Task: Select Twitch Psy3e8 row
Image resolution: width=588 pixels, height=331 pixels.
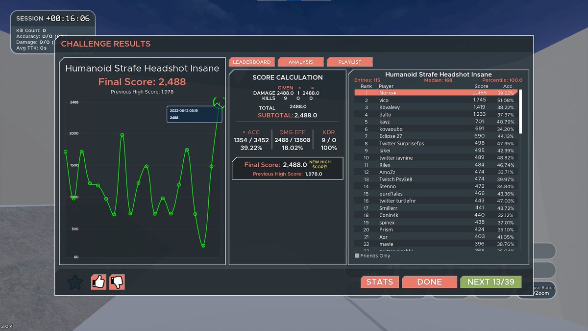Action: click(x=436, y=179)
